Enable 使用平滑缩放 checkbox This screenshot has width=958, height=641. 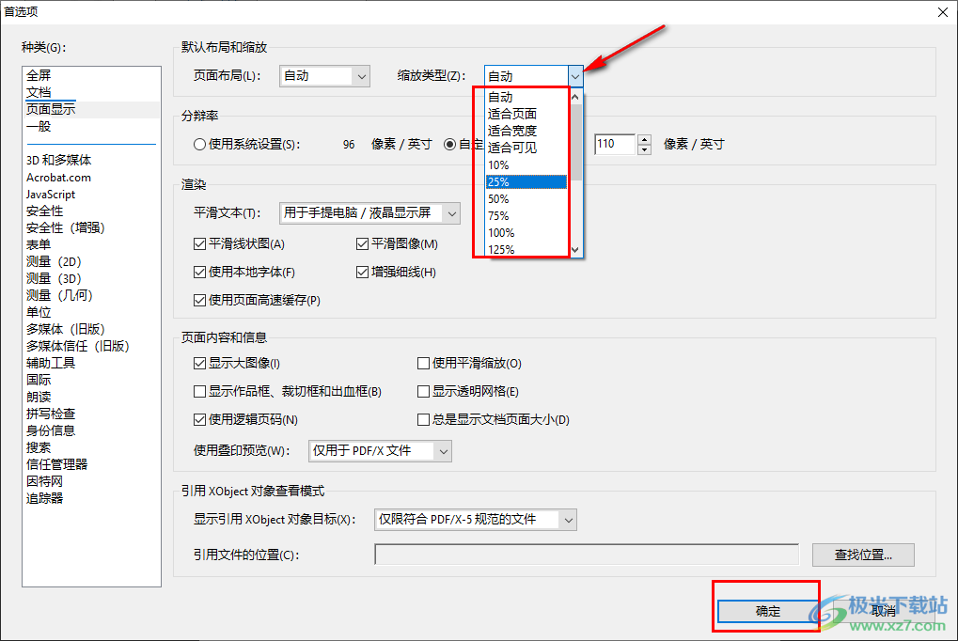click(x=423, y=364)
